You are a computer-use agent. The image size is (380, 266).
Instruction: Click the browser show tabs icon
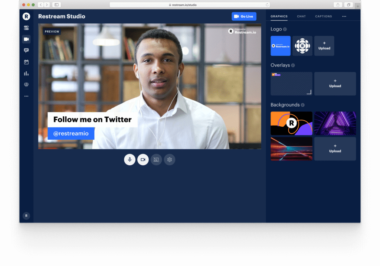click(348, 4)
